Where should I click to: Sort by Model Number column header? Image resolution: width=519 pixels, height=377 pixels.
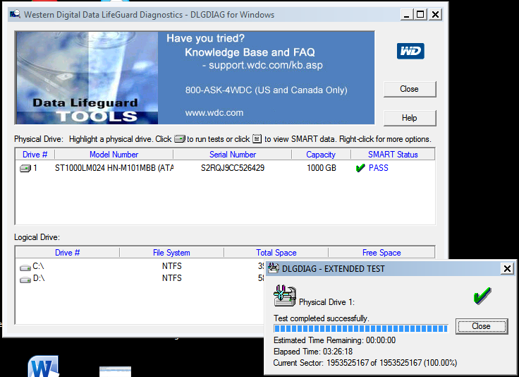114,155
